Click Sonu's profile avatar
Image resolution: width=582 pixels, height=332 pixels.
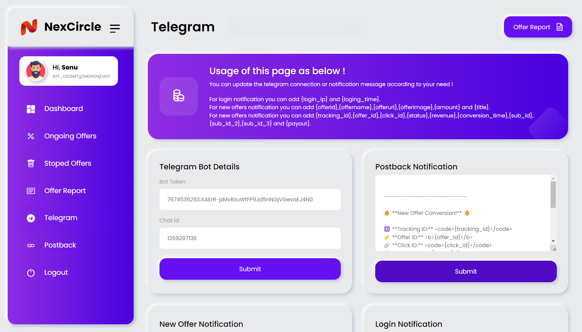click(36, 71)
